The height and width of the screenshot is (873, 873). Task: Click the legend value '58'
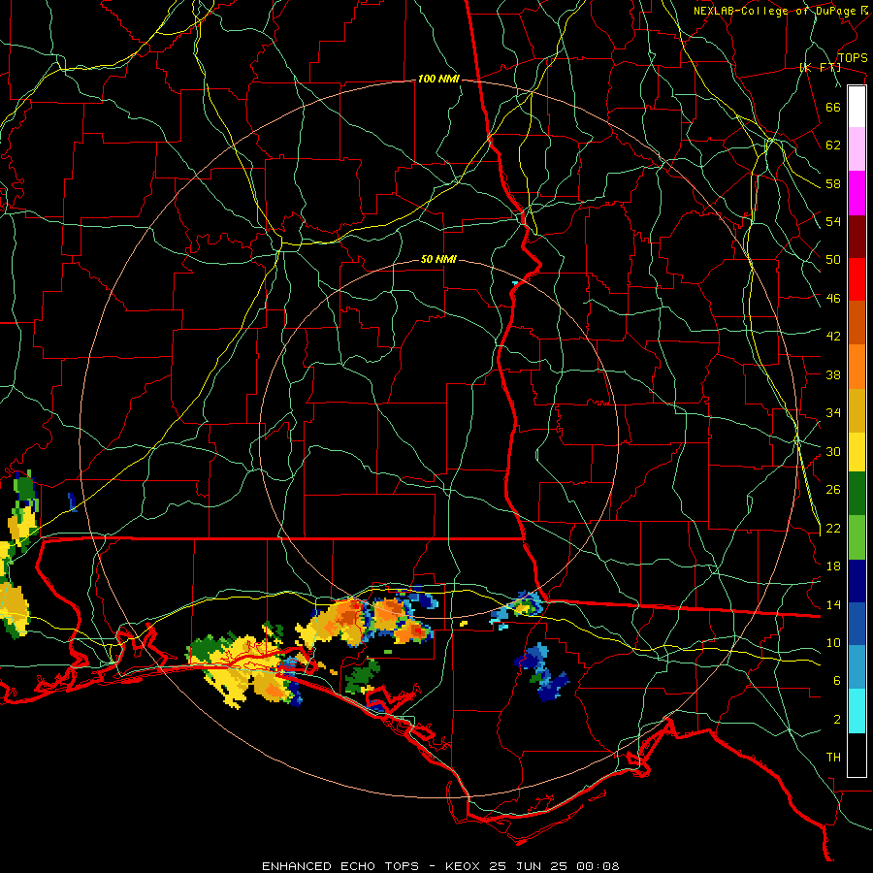[833, 183]
